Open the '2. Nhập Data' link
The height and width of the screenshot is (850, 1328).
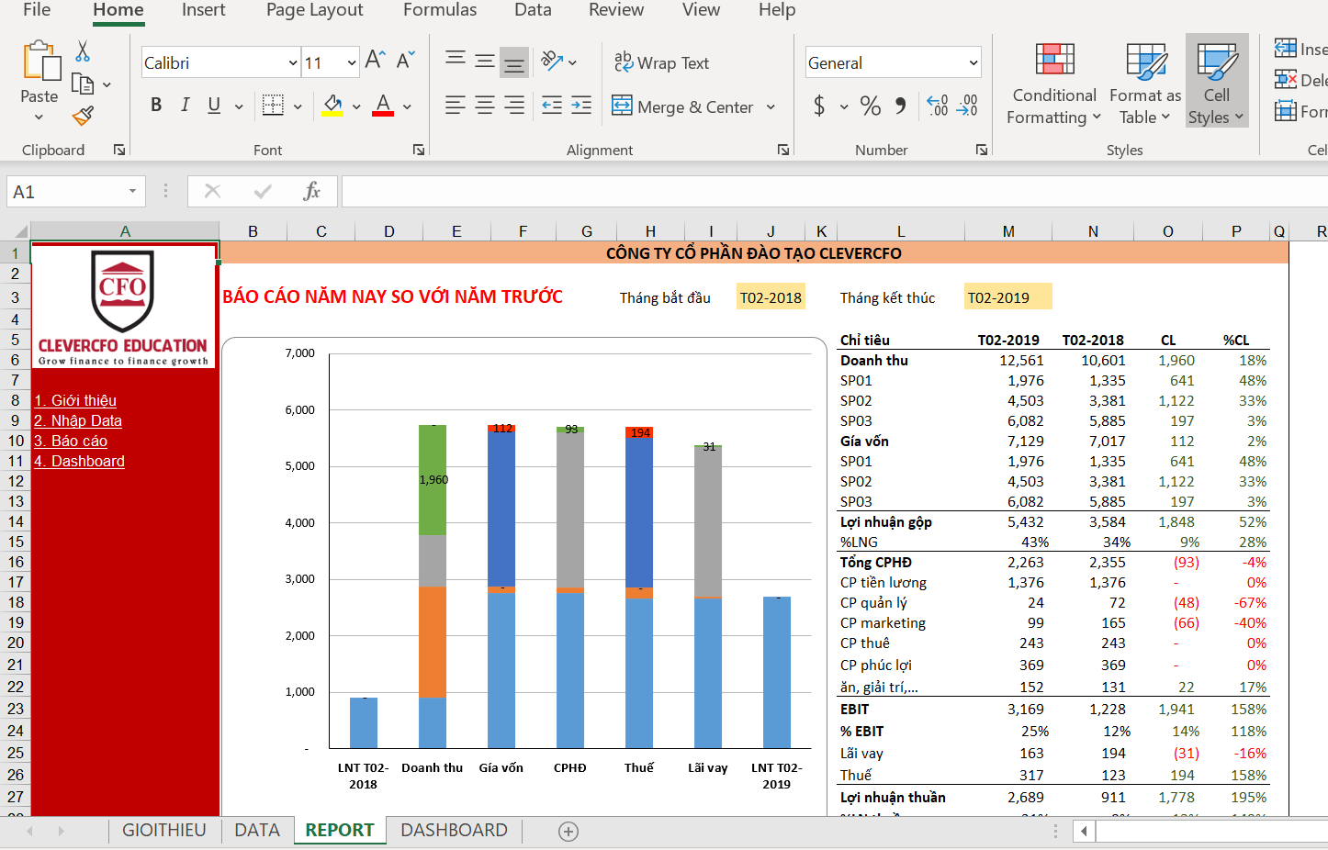pyautogui.click(x=78, y=420)
